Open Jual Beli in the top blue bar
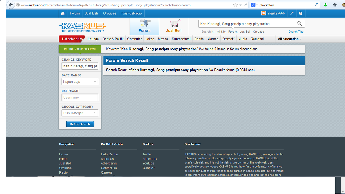 coord(91,13)
